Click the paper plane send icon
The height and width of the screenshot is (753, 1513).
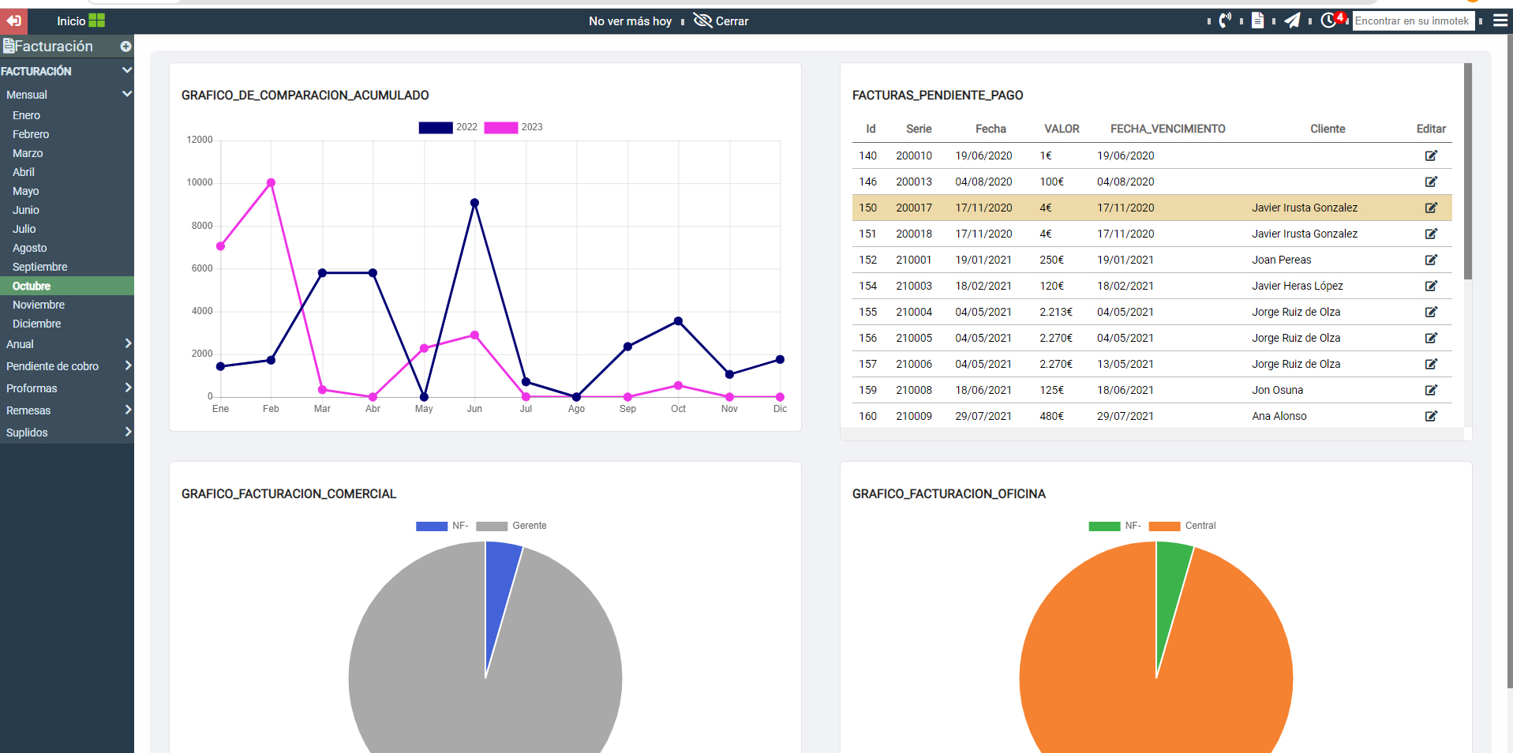[1292, 21]
